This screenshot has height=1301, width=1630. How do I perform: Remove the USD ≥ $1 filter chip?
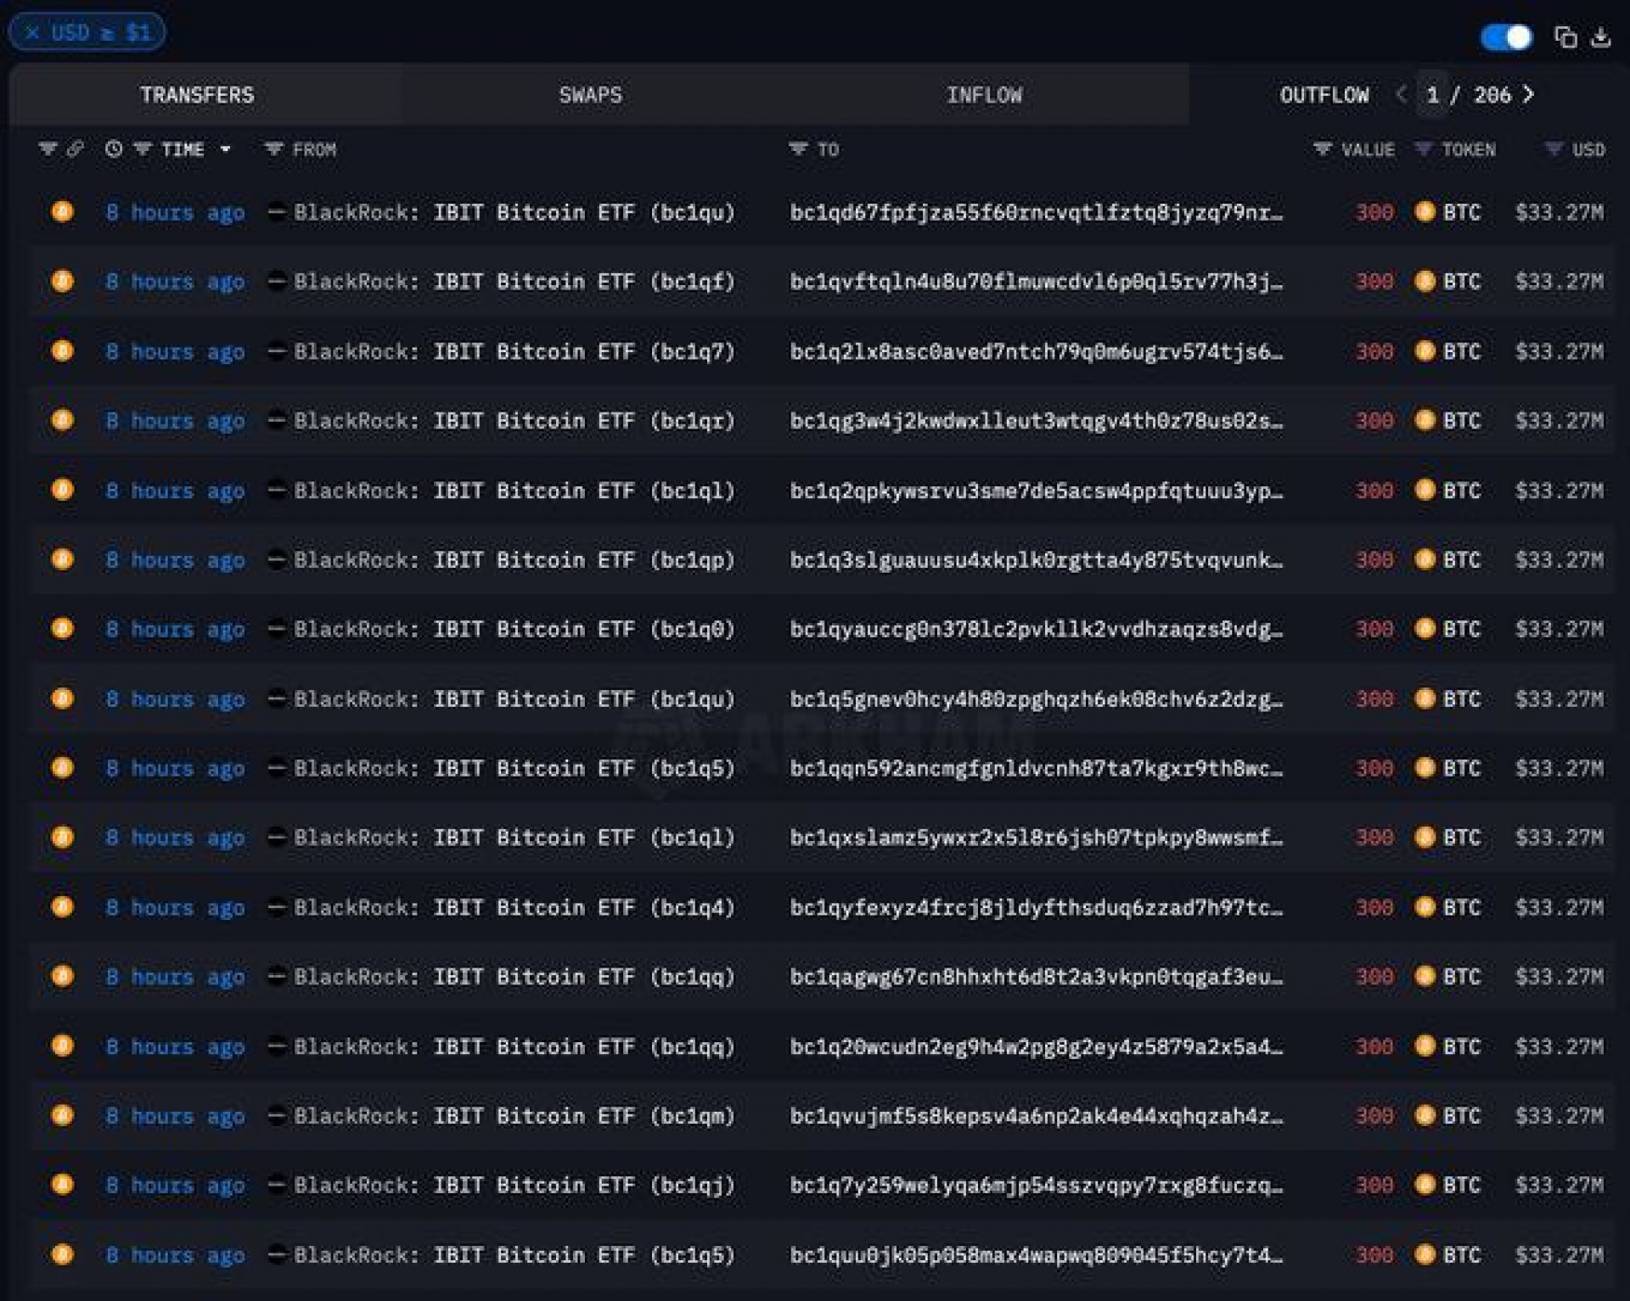point(32,33)
